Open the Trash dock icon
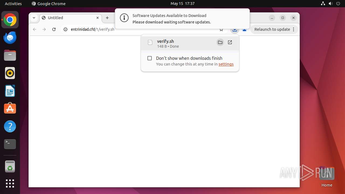The width and height of the screenshot is (345, 194). click(x=10, y=167)
